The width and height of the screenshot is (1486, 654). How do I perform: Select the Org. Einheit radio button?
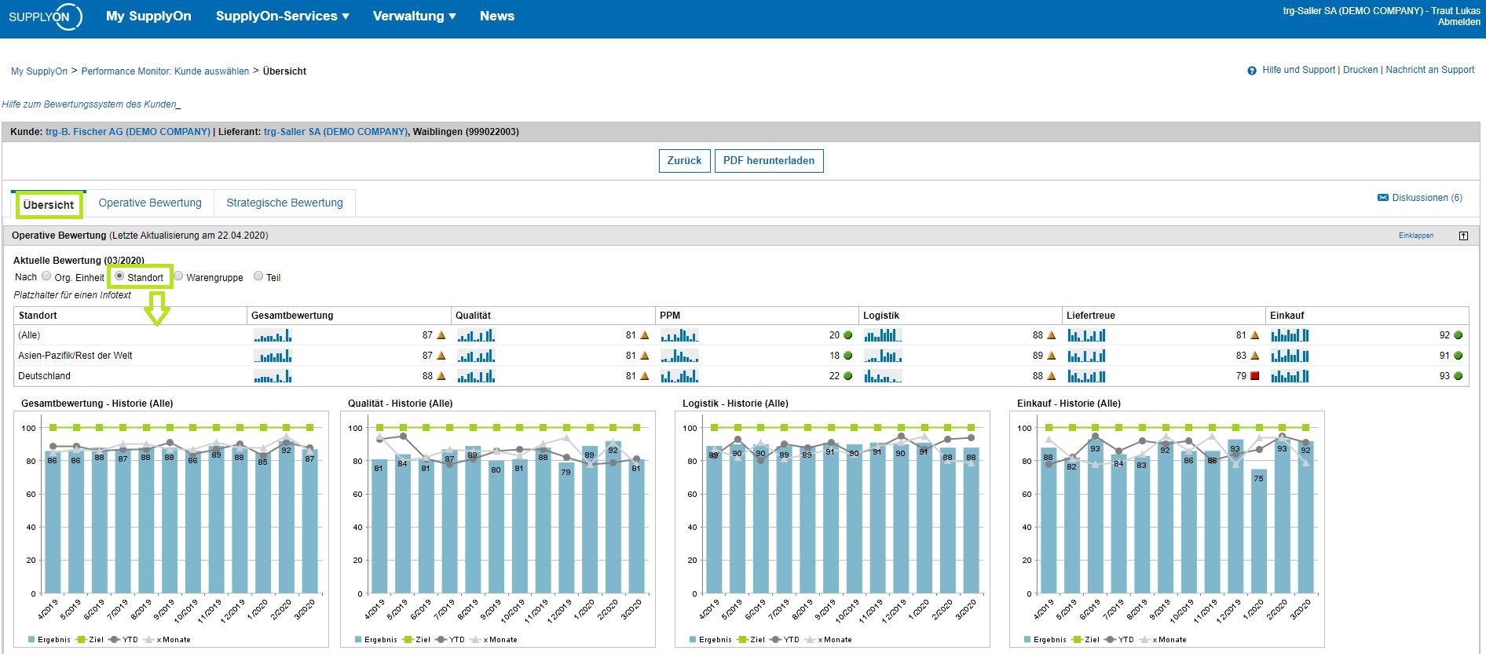tap(46, 276)
